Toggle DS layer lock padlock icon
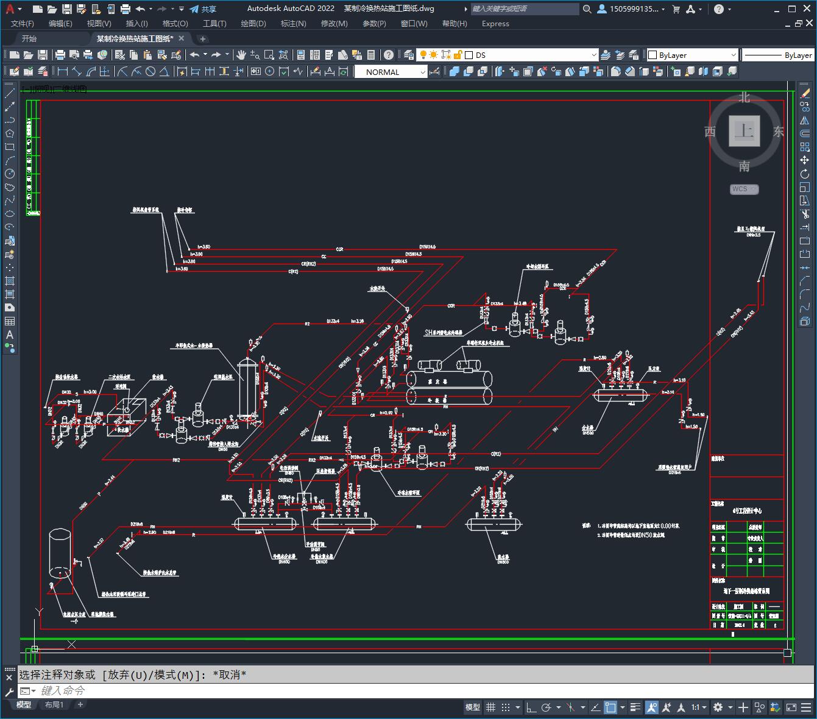 (x=458, y=55)
